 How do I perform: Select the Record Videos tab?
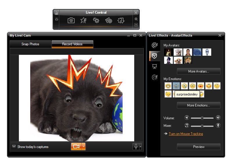(x=72, y=44)
